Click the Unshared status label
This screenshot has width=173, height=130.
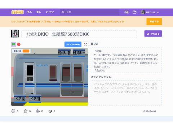(x=150, y=111)
